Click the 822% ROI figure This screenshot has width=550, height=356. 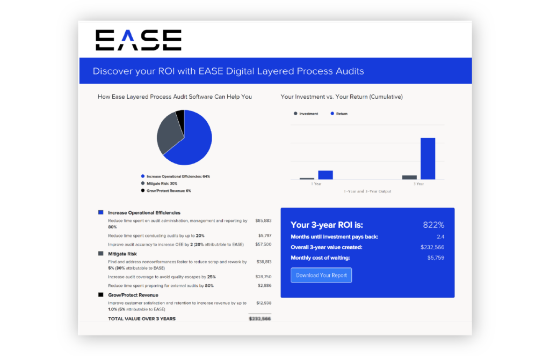(433, 225)
